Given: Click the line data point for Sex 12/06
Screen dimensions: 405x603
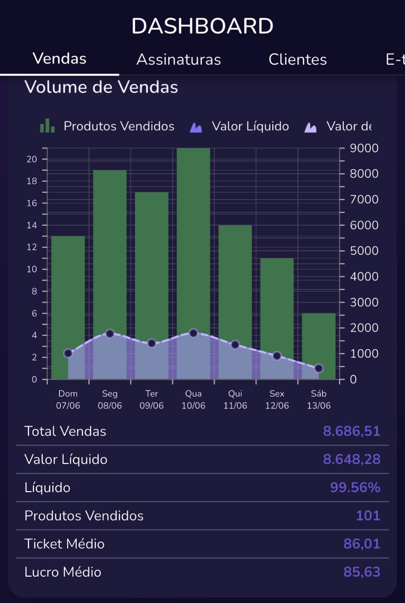Looking at the screenshot, I should click(x=277, y=356).
